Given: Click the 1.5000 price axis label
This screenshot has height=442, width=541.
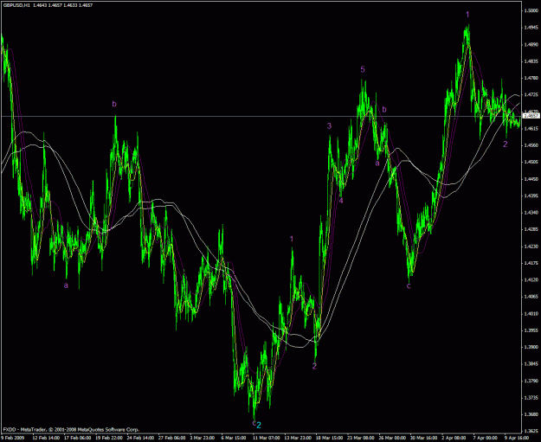Looking at the screenshot, I should [531, 11].
